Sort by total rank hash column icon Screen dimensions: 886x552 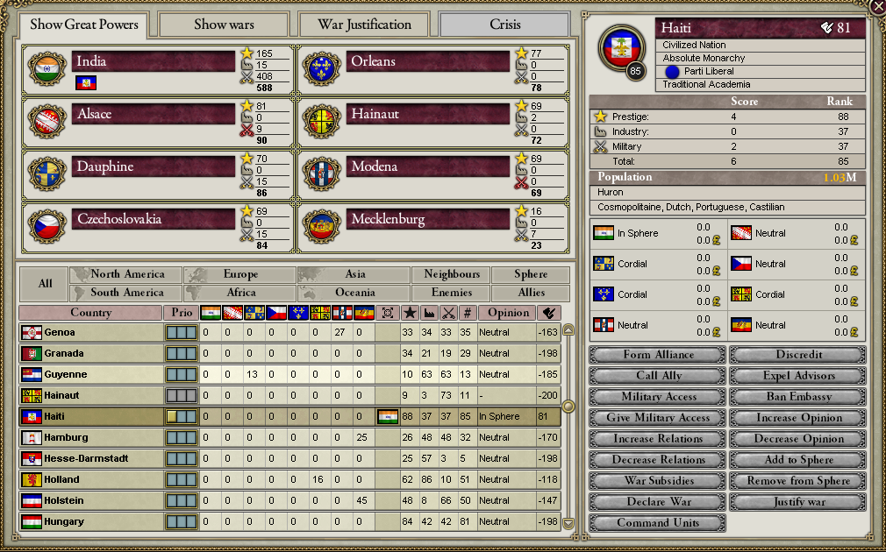tap(468, 313)
